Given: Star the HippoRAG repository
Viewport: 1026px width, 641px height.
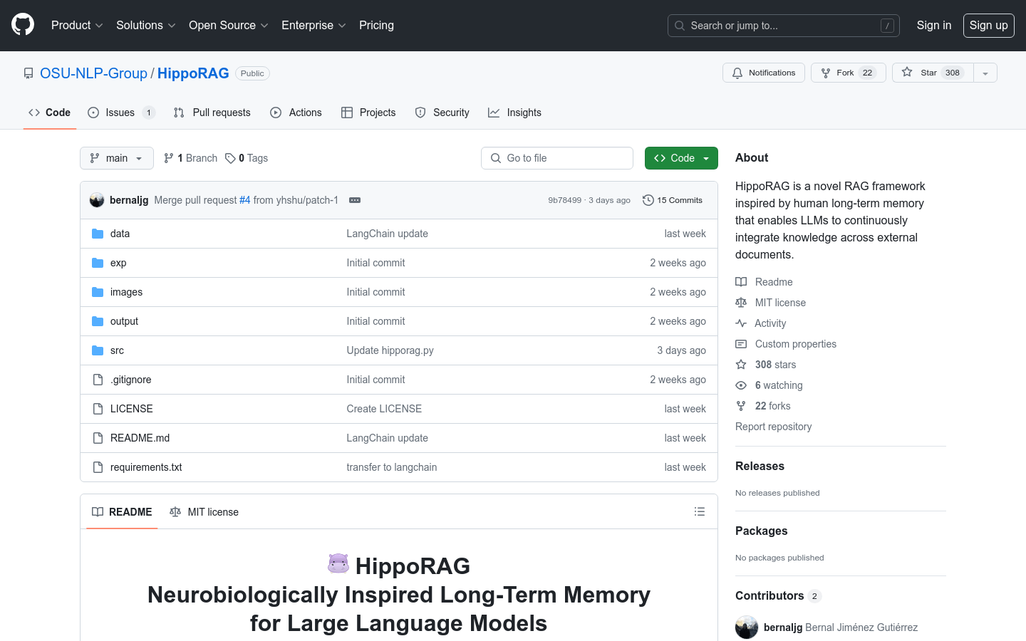Looking at the screenshot, I should click(933, 73).
